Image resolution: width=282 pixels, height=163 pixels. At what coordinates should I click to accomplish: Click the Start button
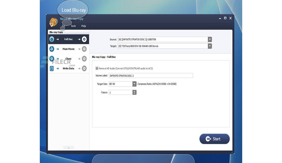pyautogui.click(x=215, y=139)
